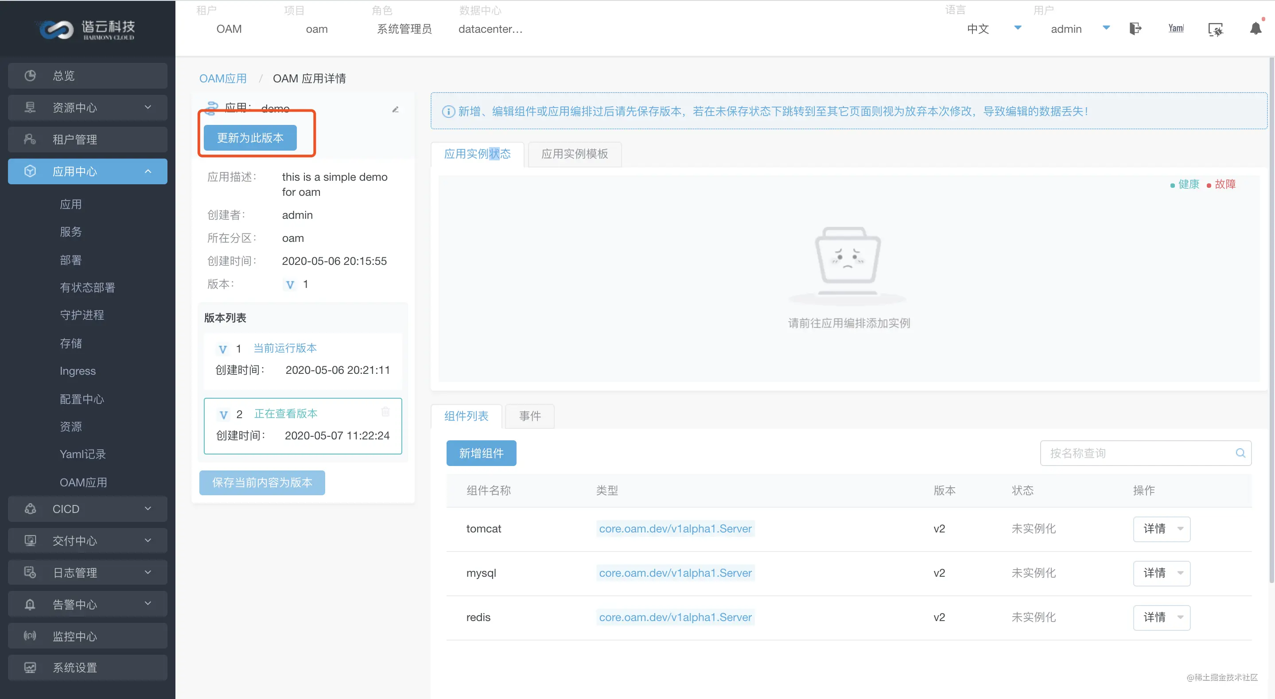Click the 交付中心 monitor icon
The height and width of the screenshot is (699, 1275).
click(x=30, y=540)
